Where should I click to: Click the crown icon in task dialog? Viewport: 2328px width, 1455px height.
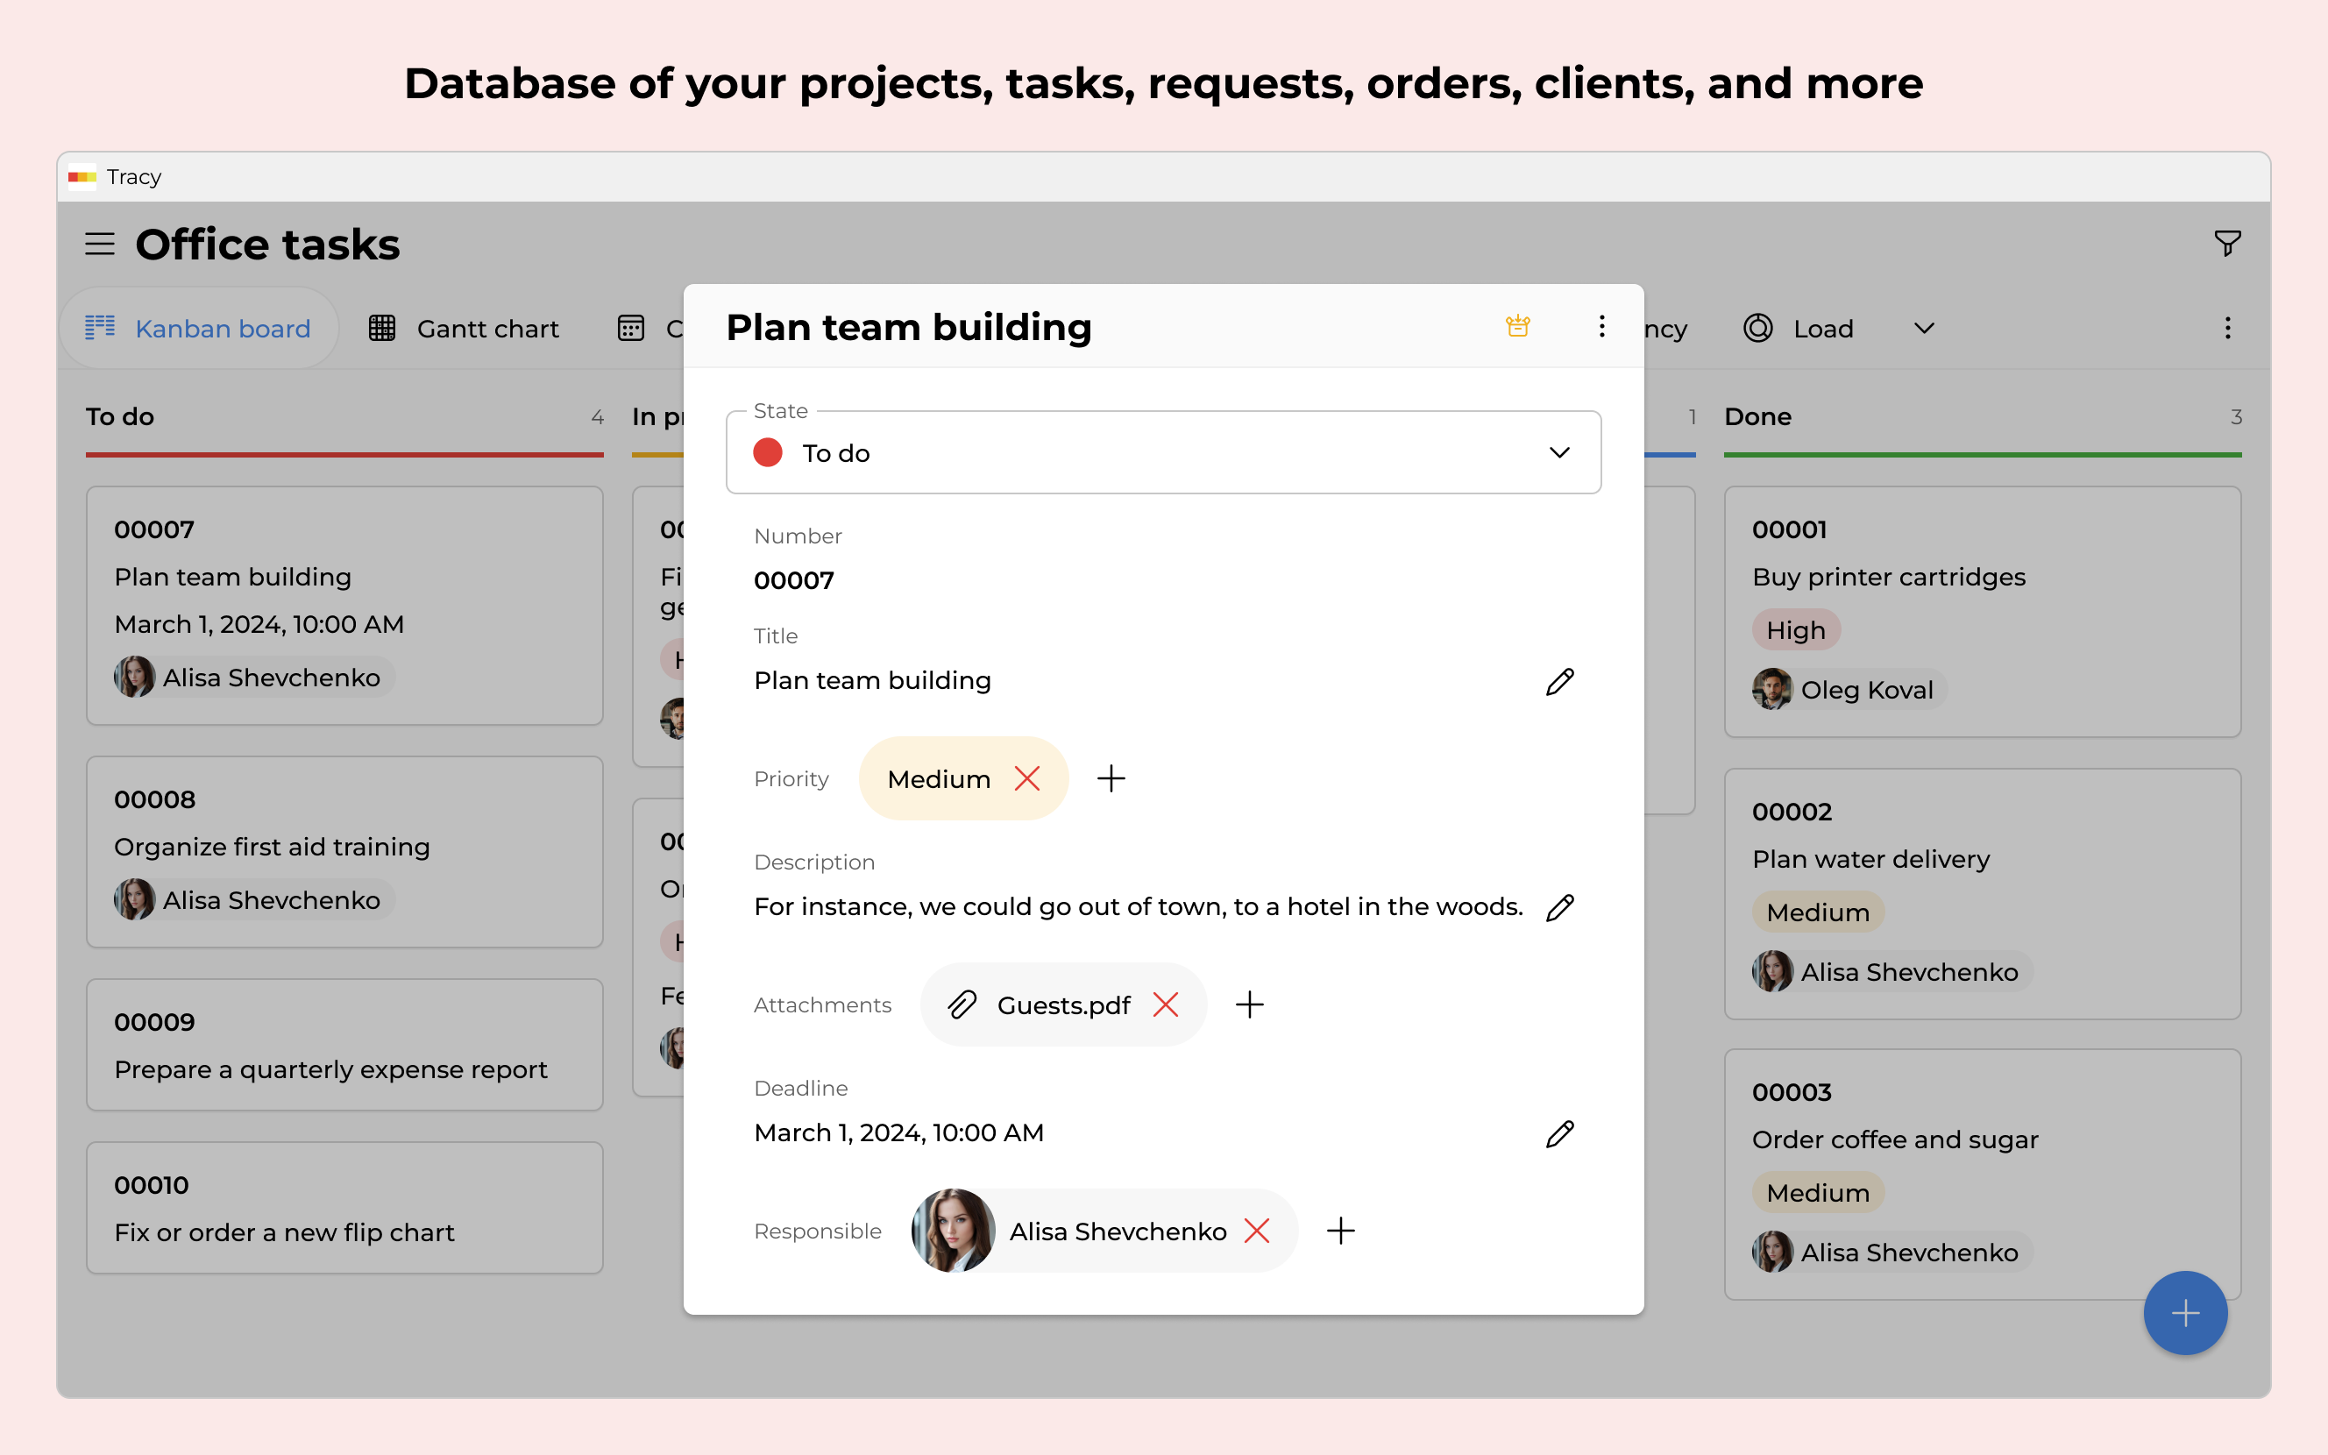[1517, 326]
